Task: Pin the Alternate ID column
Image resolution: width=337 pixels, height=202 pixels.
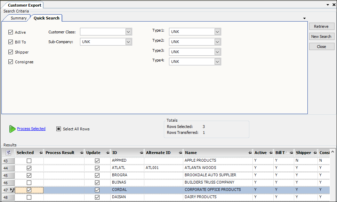Action: pyautogui.click(x=180, y=153)
